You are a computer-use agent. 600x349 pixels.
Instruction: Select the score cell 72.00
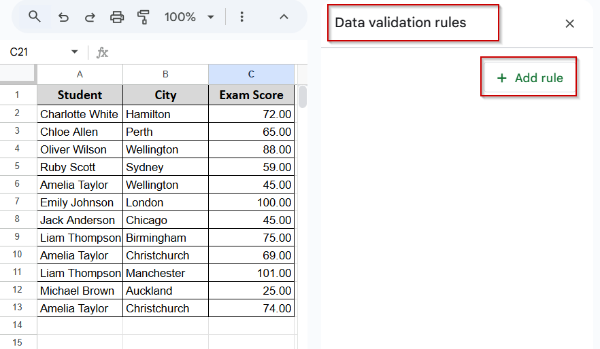(251, 114)
